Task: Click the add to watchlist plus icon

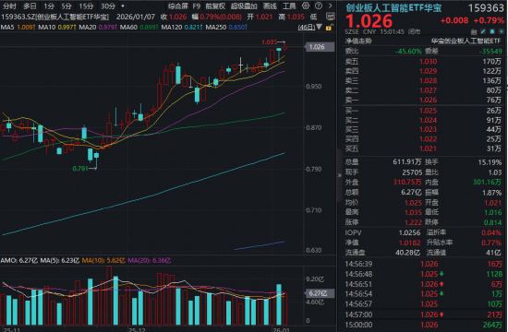Action: click(x=501, y=31)
